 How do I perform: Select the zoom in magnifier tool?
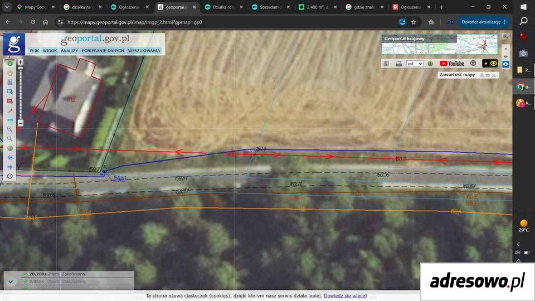pos(10,129)
